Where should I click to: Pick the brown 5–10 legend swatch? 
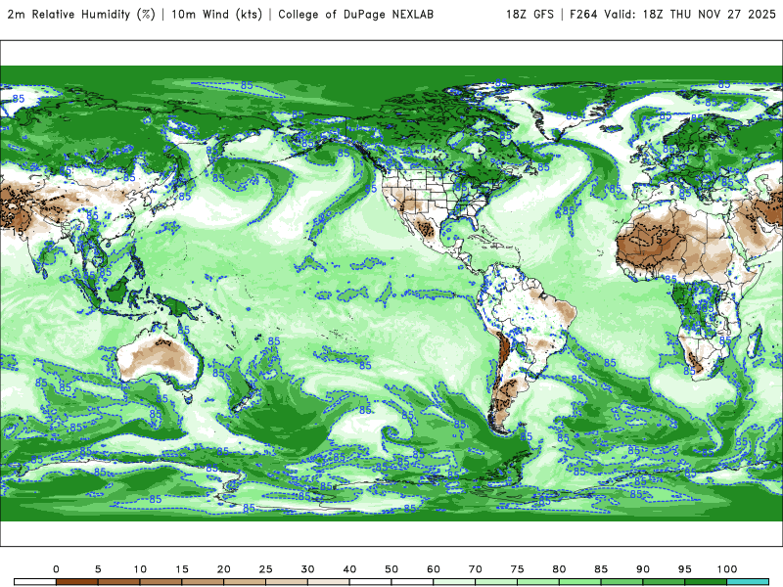118,582
